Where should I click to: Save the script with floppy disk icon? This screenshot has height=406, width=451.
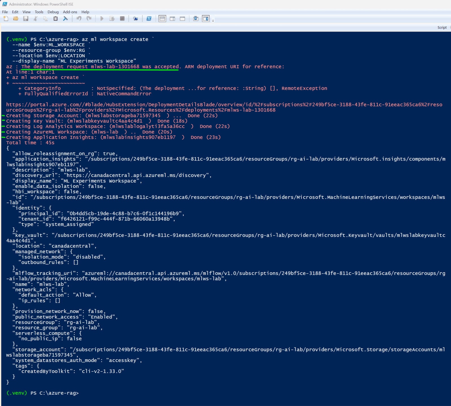[26, 19]
